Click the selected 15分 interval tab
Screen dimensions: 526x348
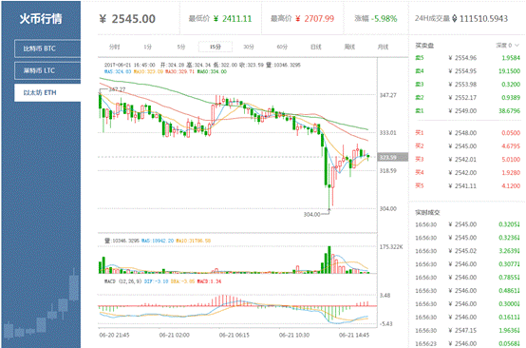tap(216, 47)
